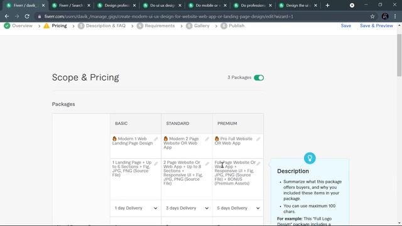This screenshot has height=226, width=402.
Task: Switch to the 'Fiverr / Search' browser tab
Action: point(71,6)
